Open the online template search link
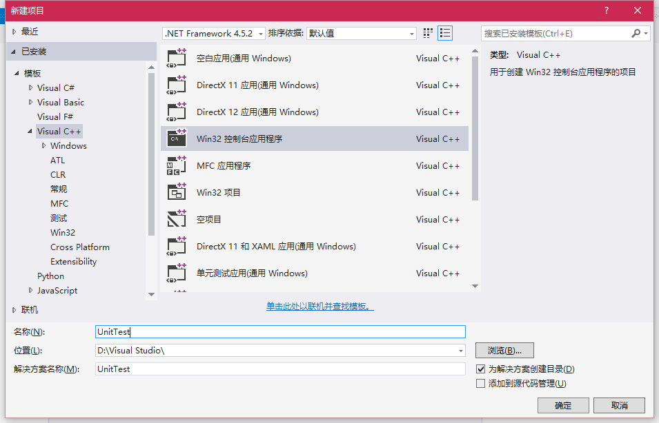659x423 pixels. tap(320, 307)
